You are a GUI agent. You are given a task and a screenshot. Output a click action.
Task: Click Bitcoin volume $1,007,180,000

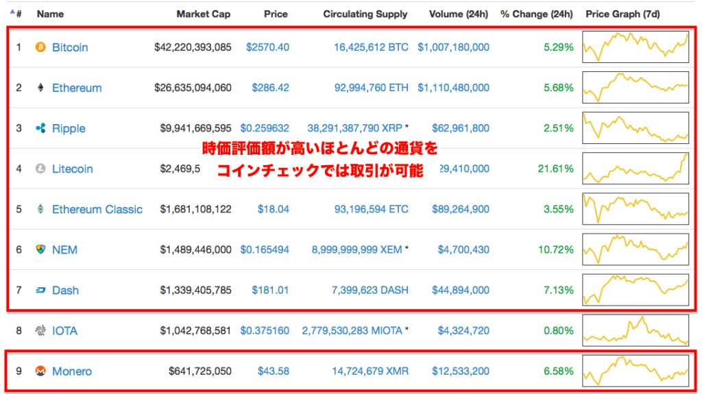click(453, 47)
